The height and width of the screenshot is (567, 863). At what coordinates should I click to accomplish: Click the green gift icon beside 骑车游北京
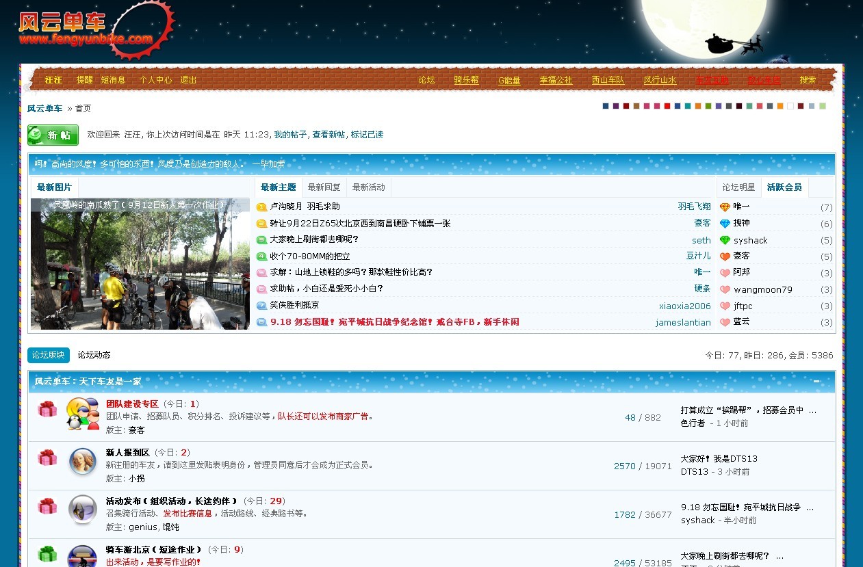coord(47,553)
